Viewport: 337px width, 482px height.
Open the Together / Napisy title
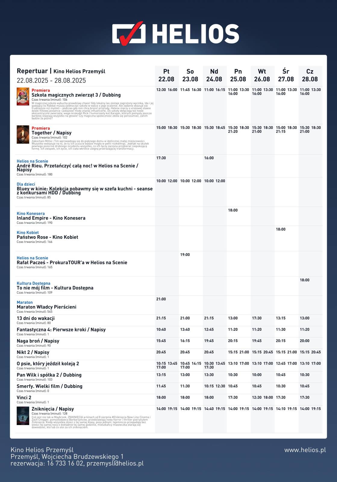tap(51, 133)
